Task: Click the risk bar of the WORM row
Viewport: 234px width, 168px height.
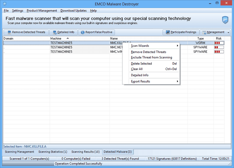Action: 219,43
